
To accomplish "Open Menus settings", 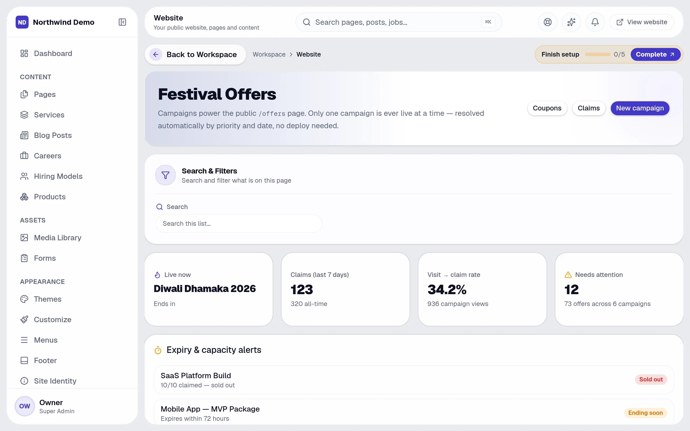I will (72, 340).
